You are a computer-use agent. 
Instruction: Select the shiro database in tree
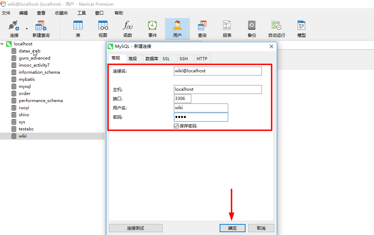coord(24,114)
